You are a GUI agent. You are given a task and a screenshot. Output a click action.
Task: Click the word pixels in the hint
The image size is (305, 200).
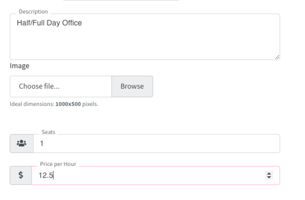pyautogui.click(x=90, y=104)
